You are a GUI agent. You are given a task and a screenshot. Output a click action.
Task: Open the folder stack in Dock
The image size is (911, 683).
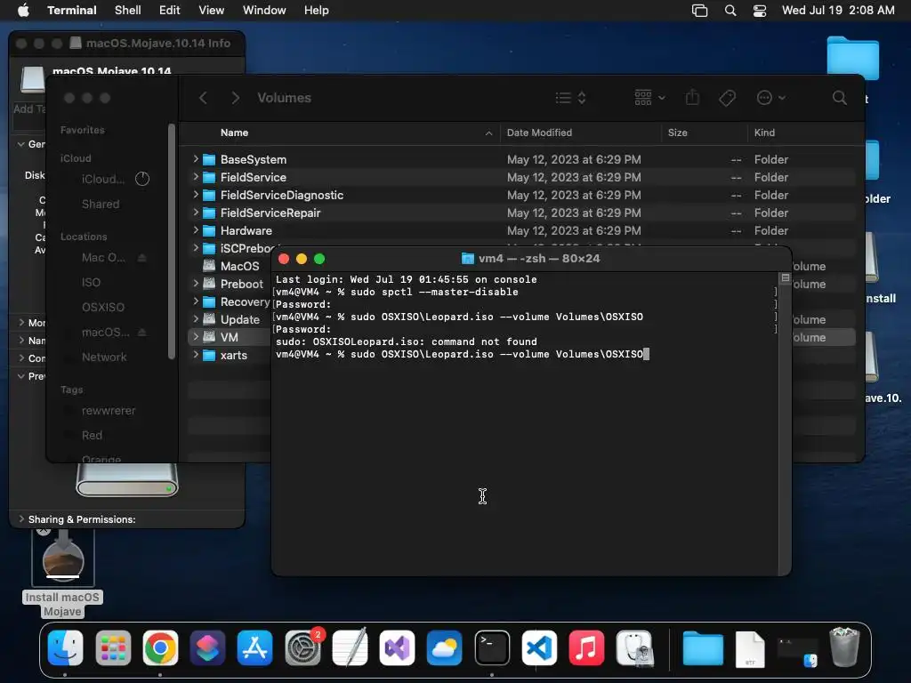pyautogui.click(x=703, y=647)
